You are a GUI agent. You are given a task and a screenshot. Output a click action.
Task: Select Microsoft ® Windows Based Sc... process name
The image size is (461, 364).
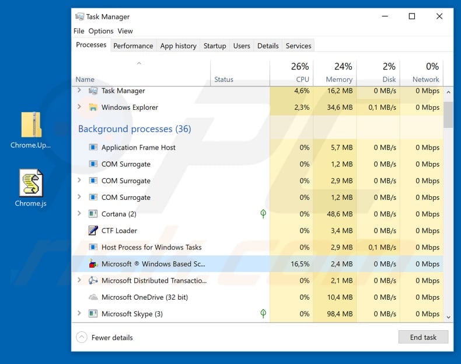tap(153, 264)
